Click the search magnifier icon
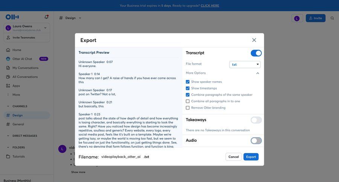The height and width of the screenshot is (182, 339). [332, 18]
